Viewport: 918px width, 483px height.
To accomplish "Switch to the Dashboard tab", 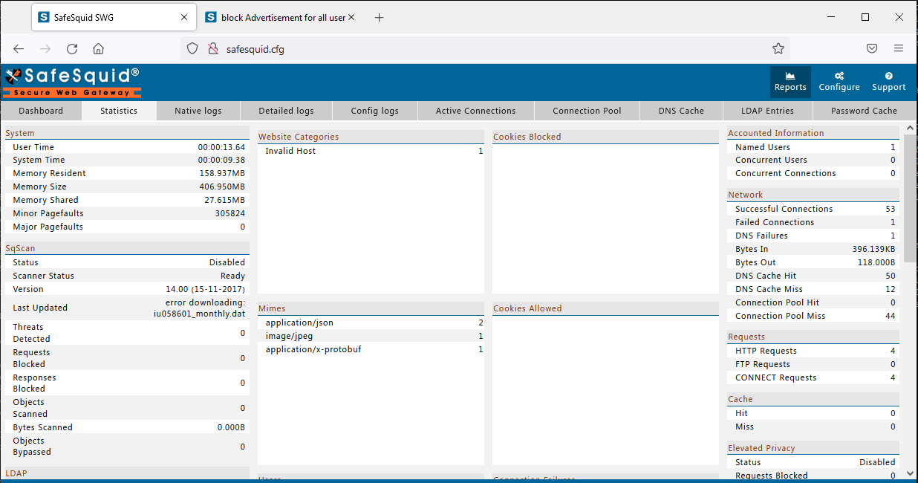I will [41, 111].
